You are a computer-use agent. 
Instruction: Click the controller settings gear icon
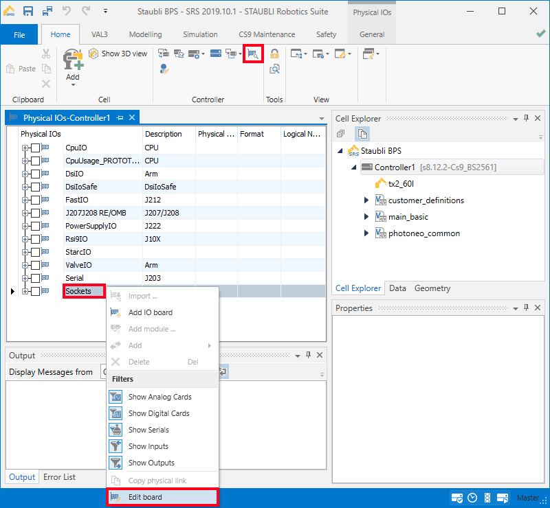coord(195,54)
